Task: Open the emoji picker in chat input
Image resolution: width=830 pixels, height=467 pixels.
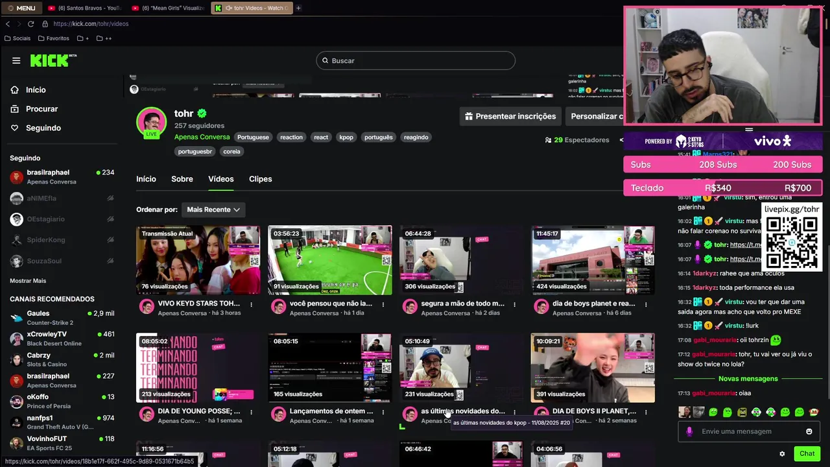Action: coord(809,431)
